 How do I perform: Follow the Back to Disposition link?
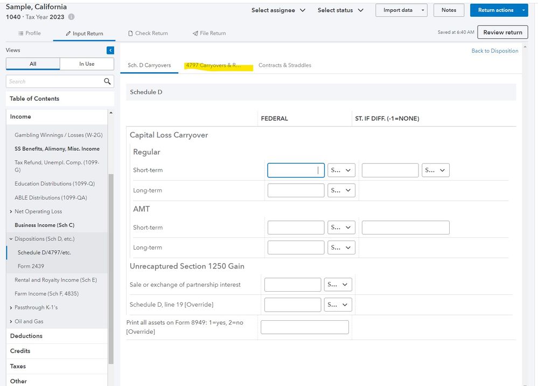[494, 51]
